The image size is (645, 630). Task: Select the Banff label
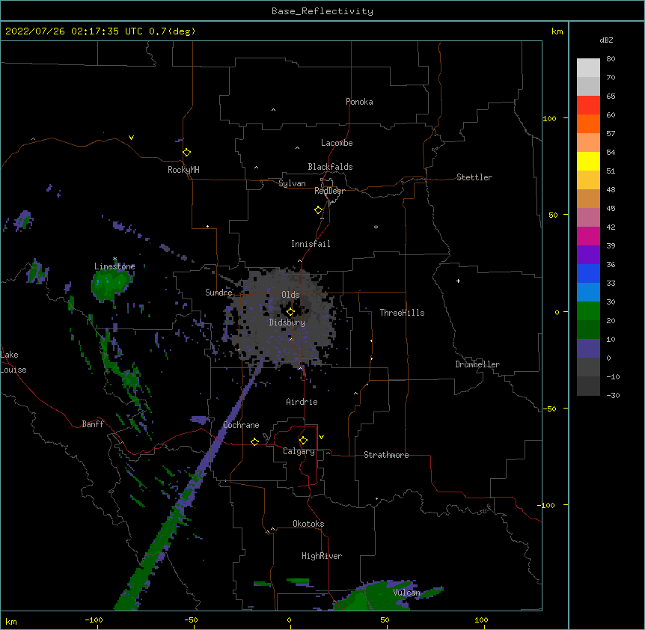pos(93,424)
